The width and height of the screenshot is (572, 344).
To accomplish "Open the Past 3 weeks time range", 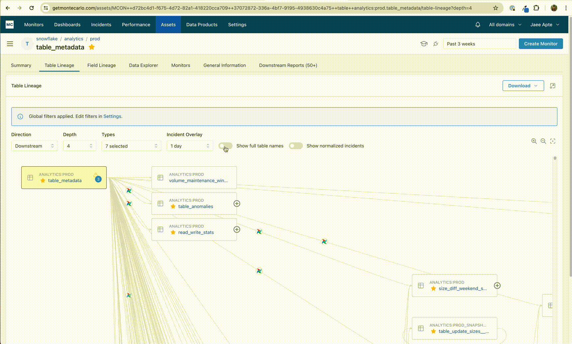I will [480, 44].
